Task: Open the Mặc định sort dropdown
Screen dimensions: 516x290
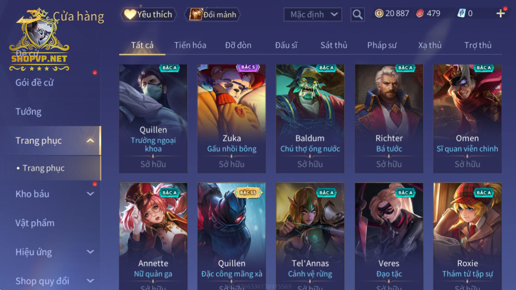Action: pyautogui.click(x=313, y=15)
